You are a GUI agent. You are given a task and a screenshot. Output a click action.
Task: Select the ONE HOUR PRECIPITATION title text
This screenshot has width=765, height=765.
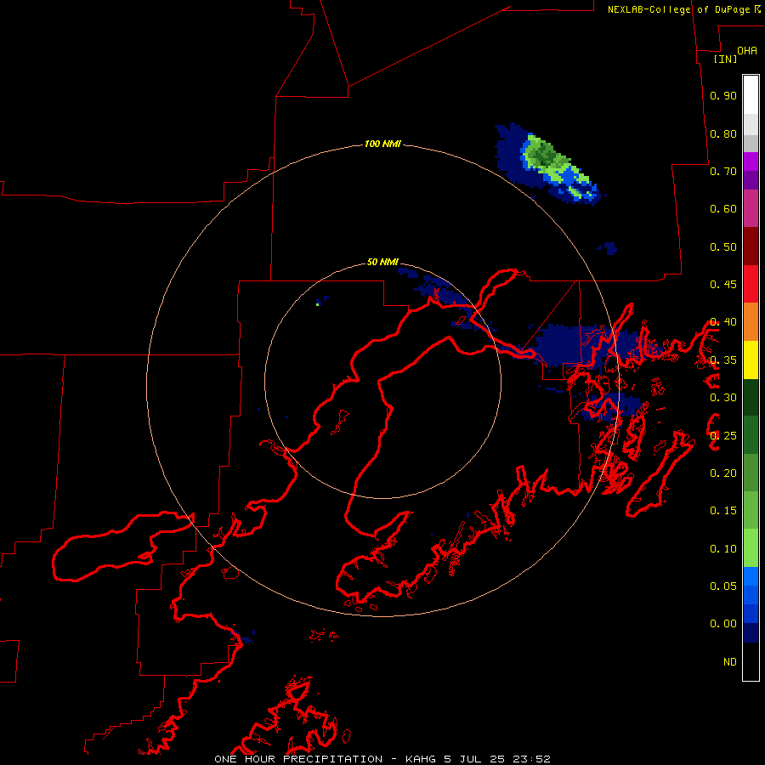tap(298, 759)
